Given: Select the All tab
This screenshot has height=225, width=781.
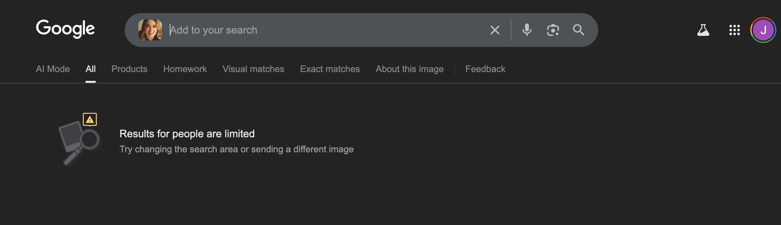Looking at the screenshot, I should [x=90, y=69].
